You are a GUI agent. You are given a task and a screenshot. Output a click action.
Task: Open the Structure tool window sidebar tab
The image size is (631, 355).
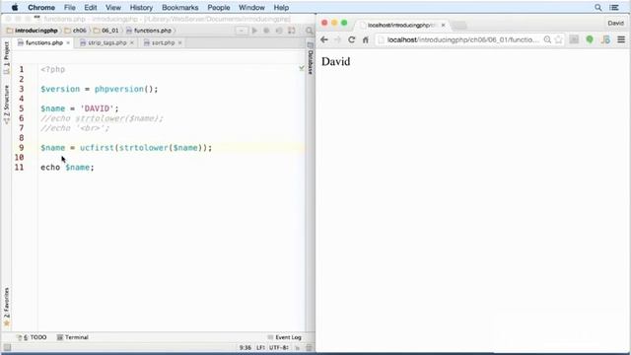pos(6,105)
